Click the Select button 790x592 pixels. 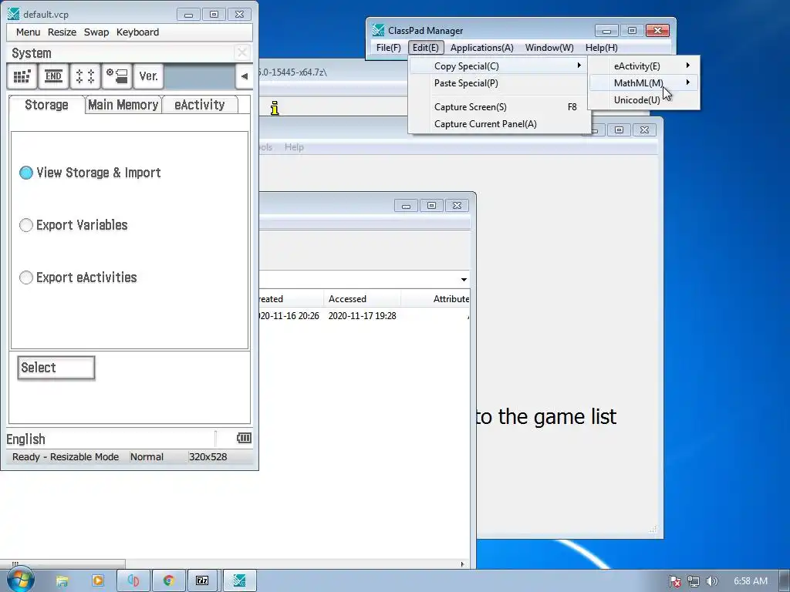56,368
